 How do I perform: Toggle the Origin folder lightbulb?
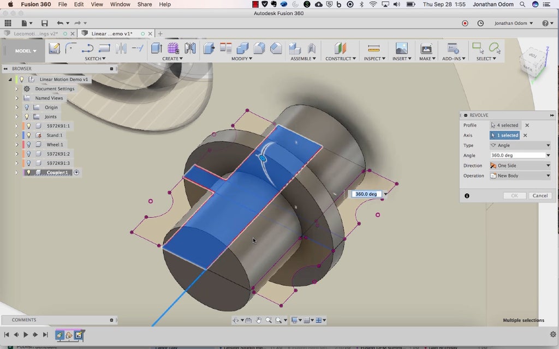point(26,107)
